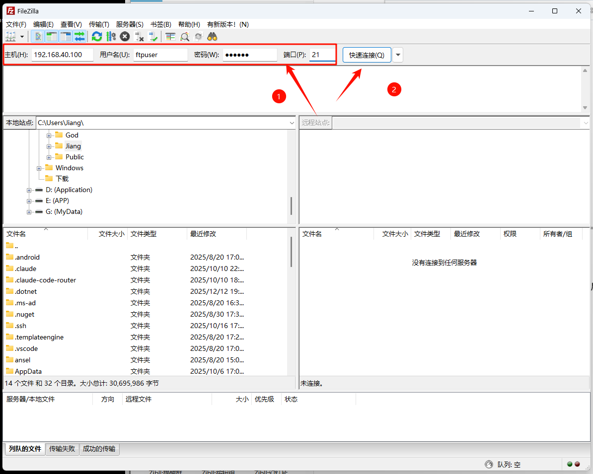Click the cancel current operation X icon
This screenshot has height=474, width=593.
click(125, 36)
